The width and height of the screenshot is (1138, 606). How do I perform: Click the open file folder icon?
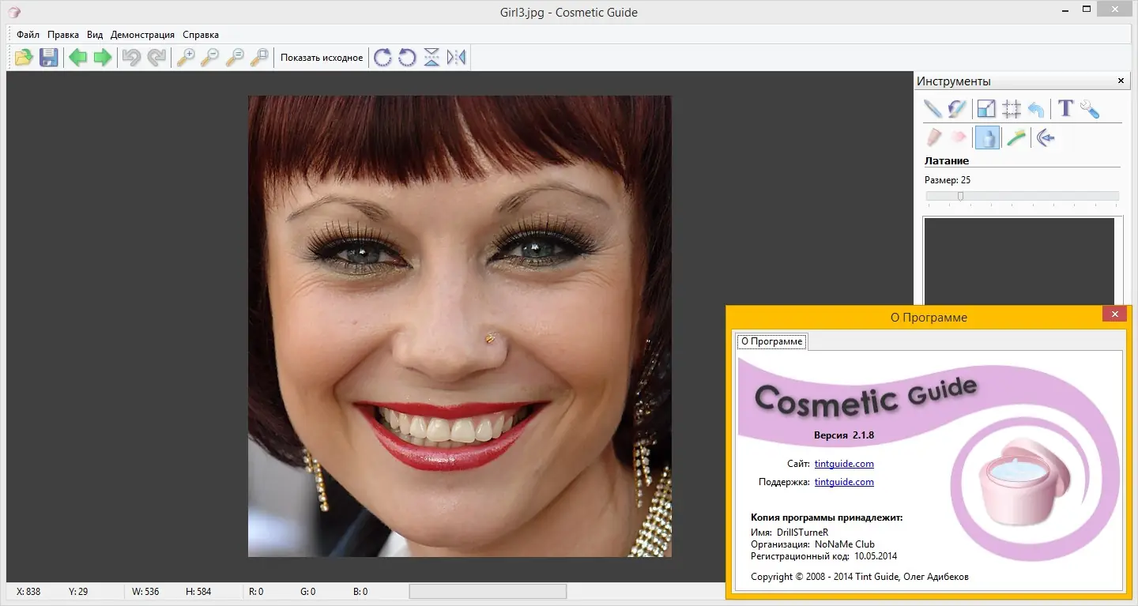tap(24, 57)
